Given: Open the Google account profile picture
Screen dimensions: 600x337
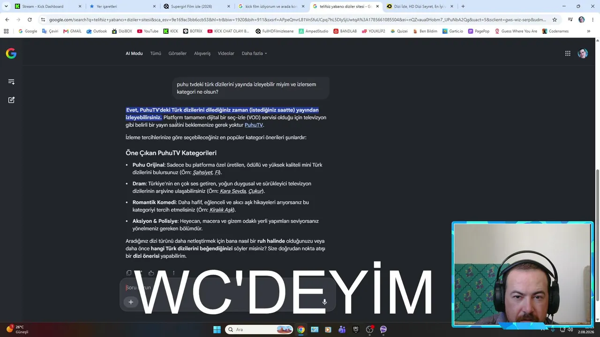Looking at the screenshot, I should pyautogui.click(x=583, y=53).
